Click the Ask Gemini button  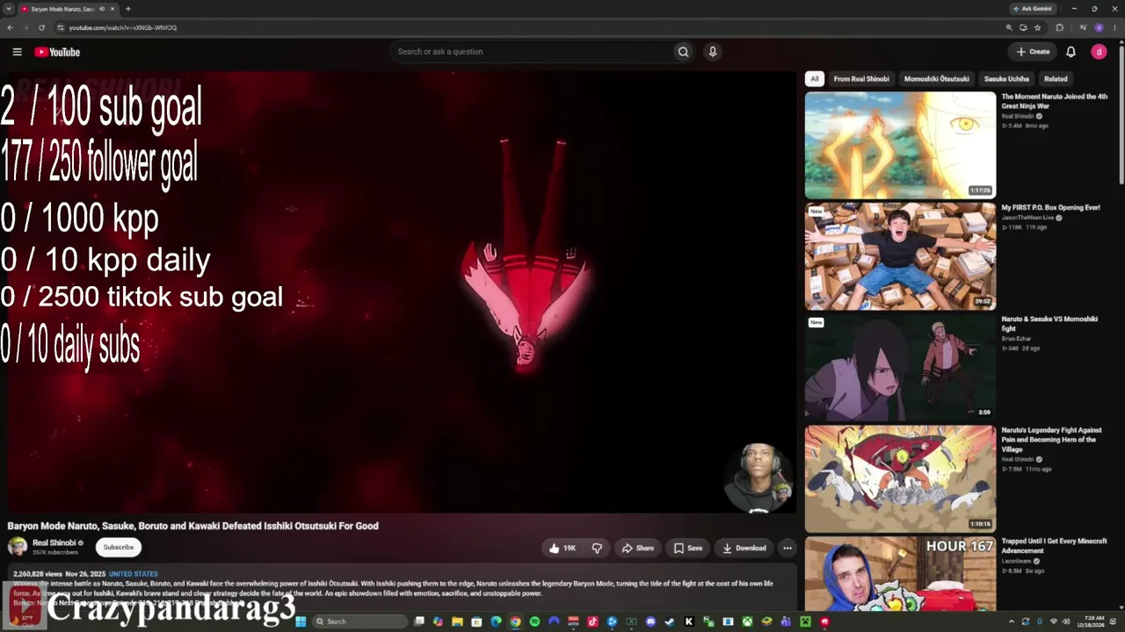(1032, 9)
